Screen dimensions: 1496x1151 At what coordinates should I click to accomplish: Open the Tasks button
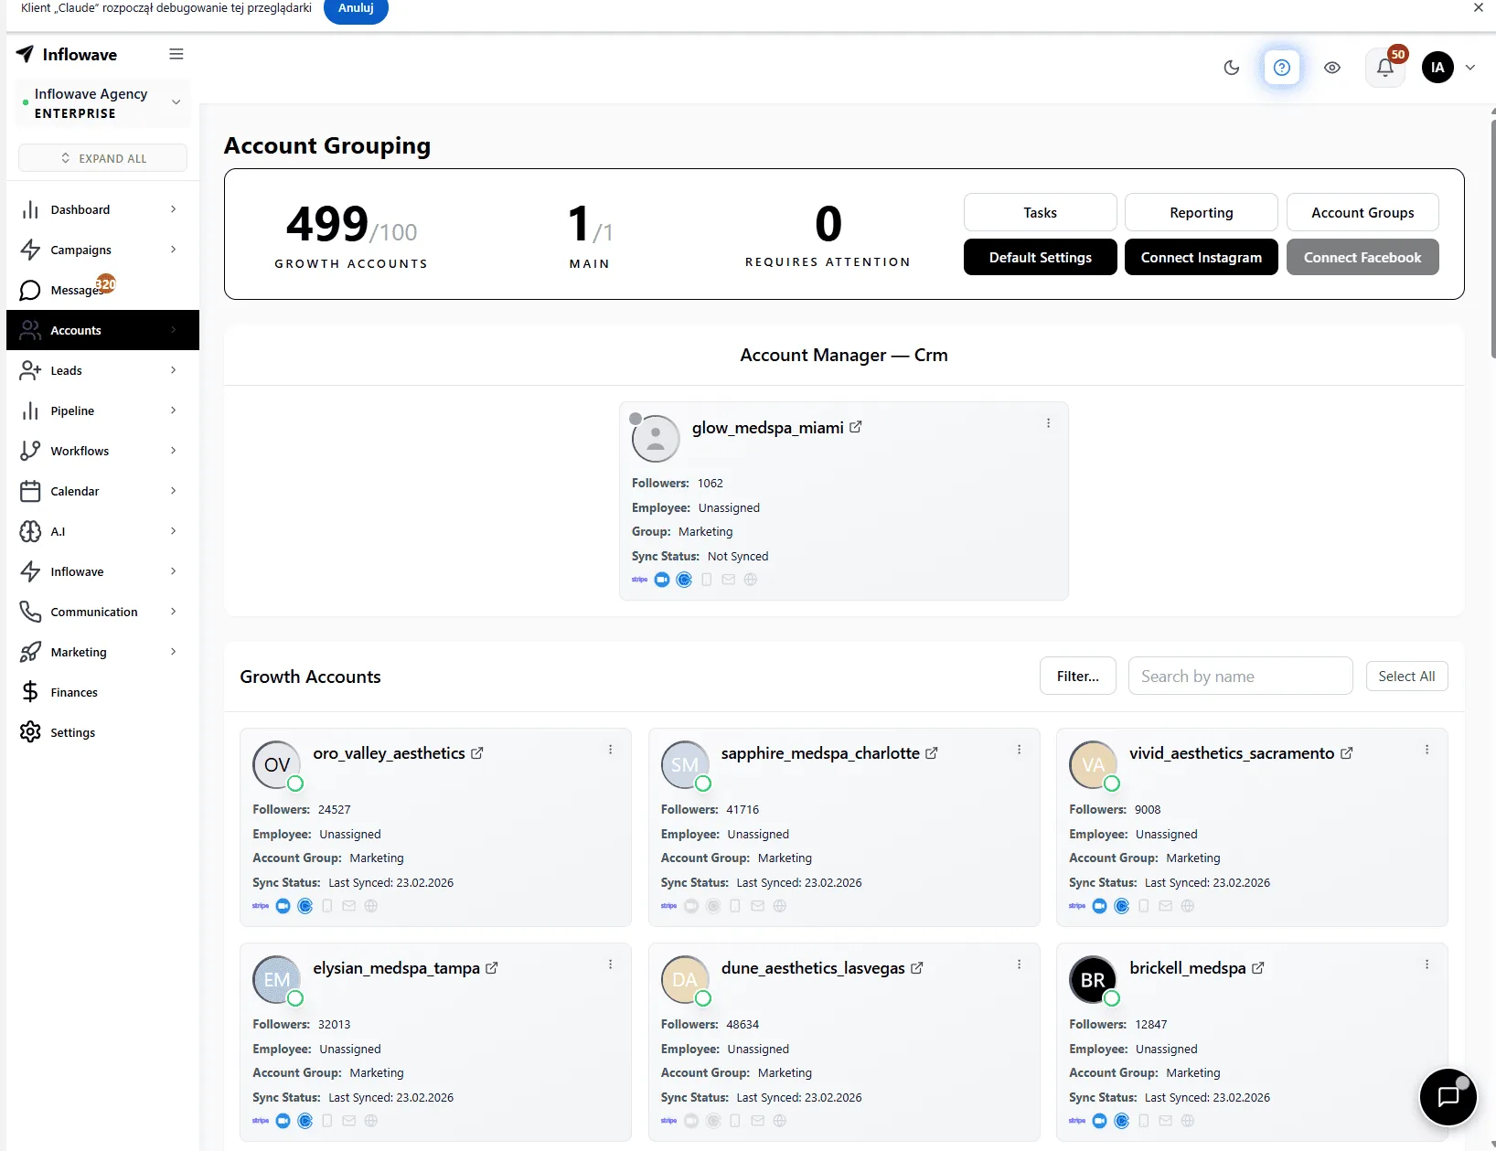1040,212
